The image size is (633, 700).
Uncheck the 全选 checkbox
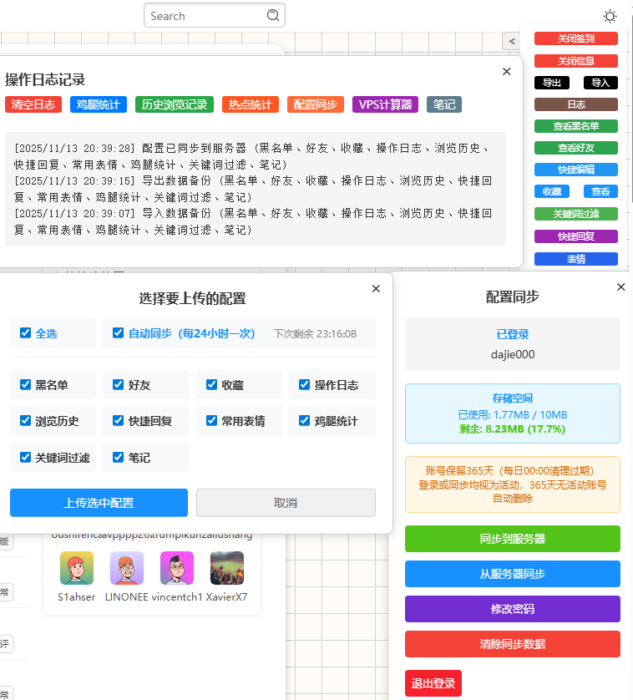tap(25, 332)
